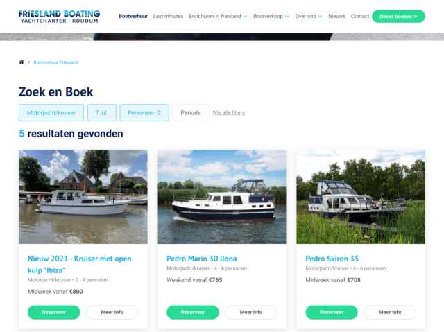
Task: Go to Last minutes page
Action: (168, 16)
